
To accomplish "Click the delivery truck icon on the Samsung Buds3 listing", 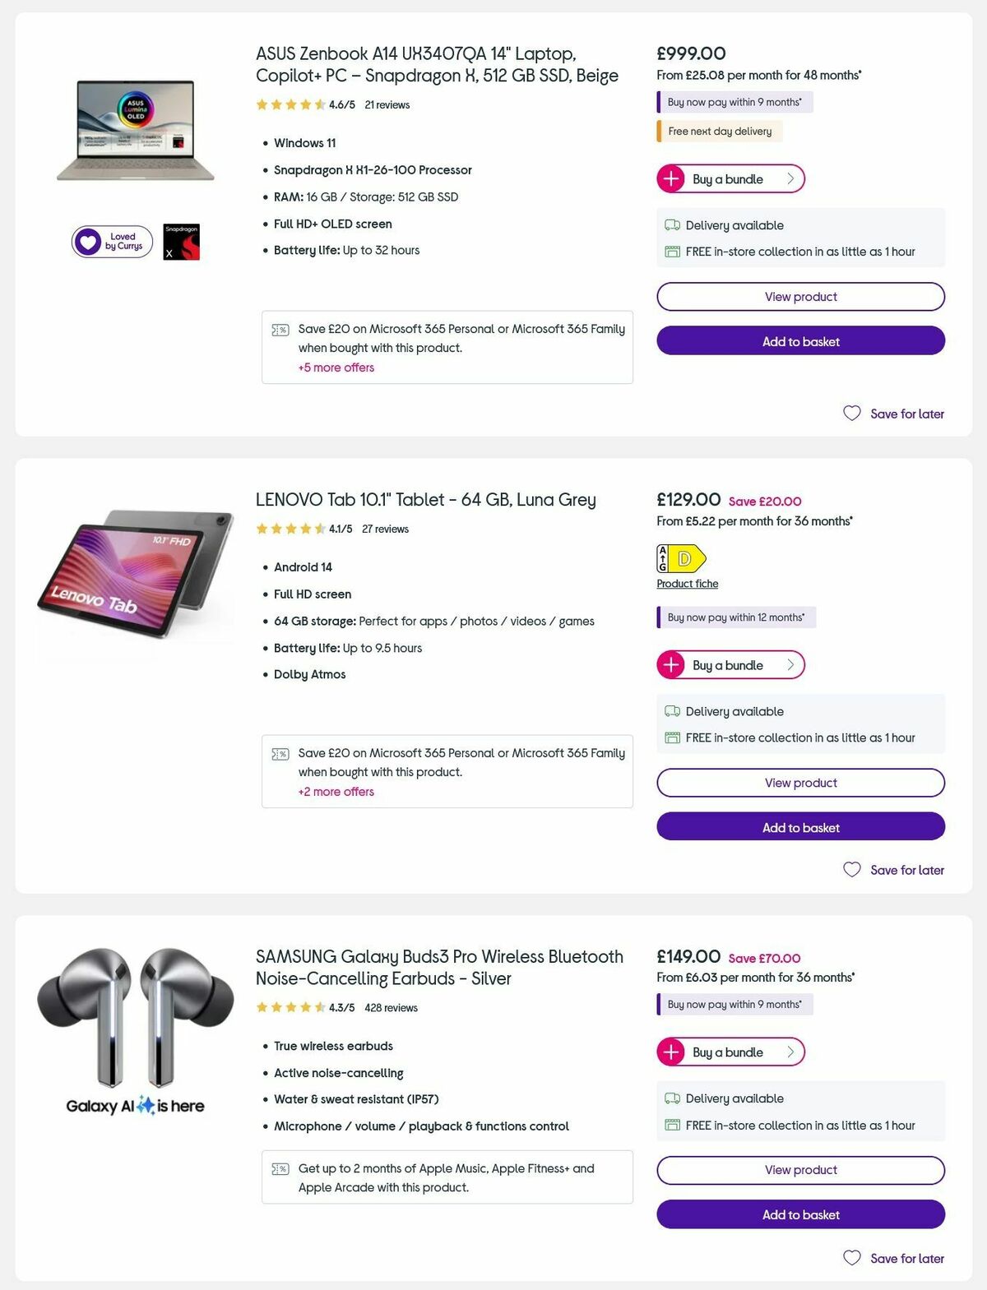I will click(x=671, y=1098).
